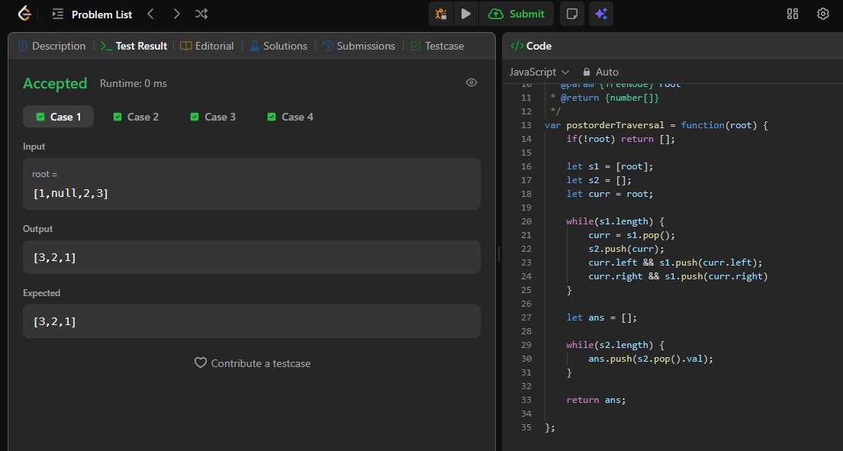Image resolution: width=843 pixels, height=451 pixels.
Task: Click the Description tab document icon
Action: coord(23,47)
